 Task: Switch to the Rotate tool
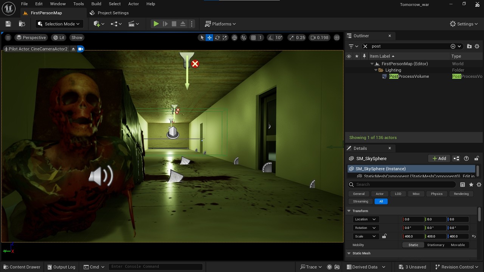point(217,37)
